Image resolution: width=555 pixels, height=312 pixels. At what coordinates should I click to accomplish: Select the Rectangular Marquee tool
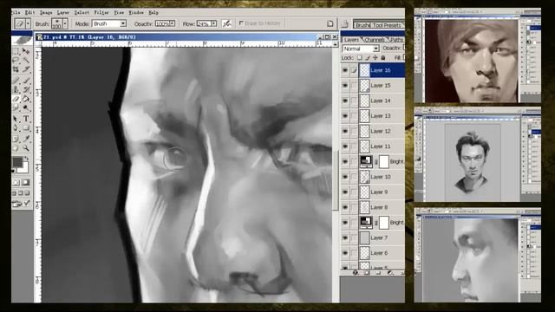tap(16, 52)
